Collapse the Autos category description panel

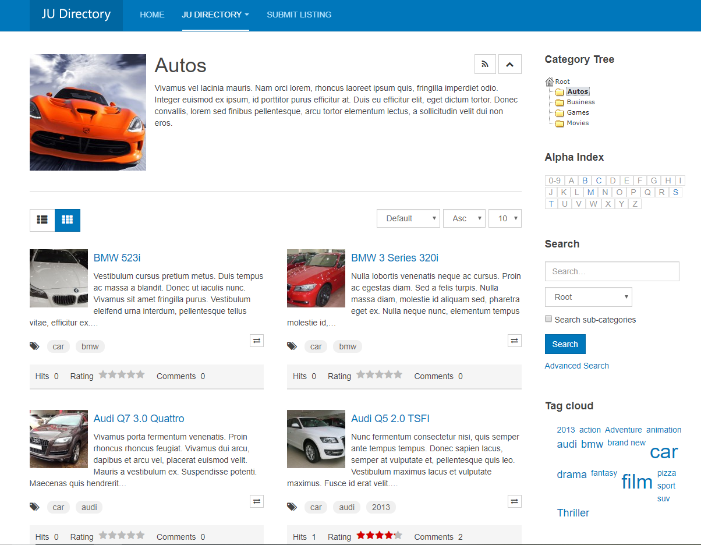pyautogui.click(x=509, y=64)
